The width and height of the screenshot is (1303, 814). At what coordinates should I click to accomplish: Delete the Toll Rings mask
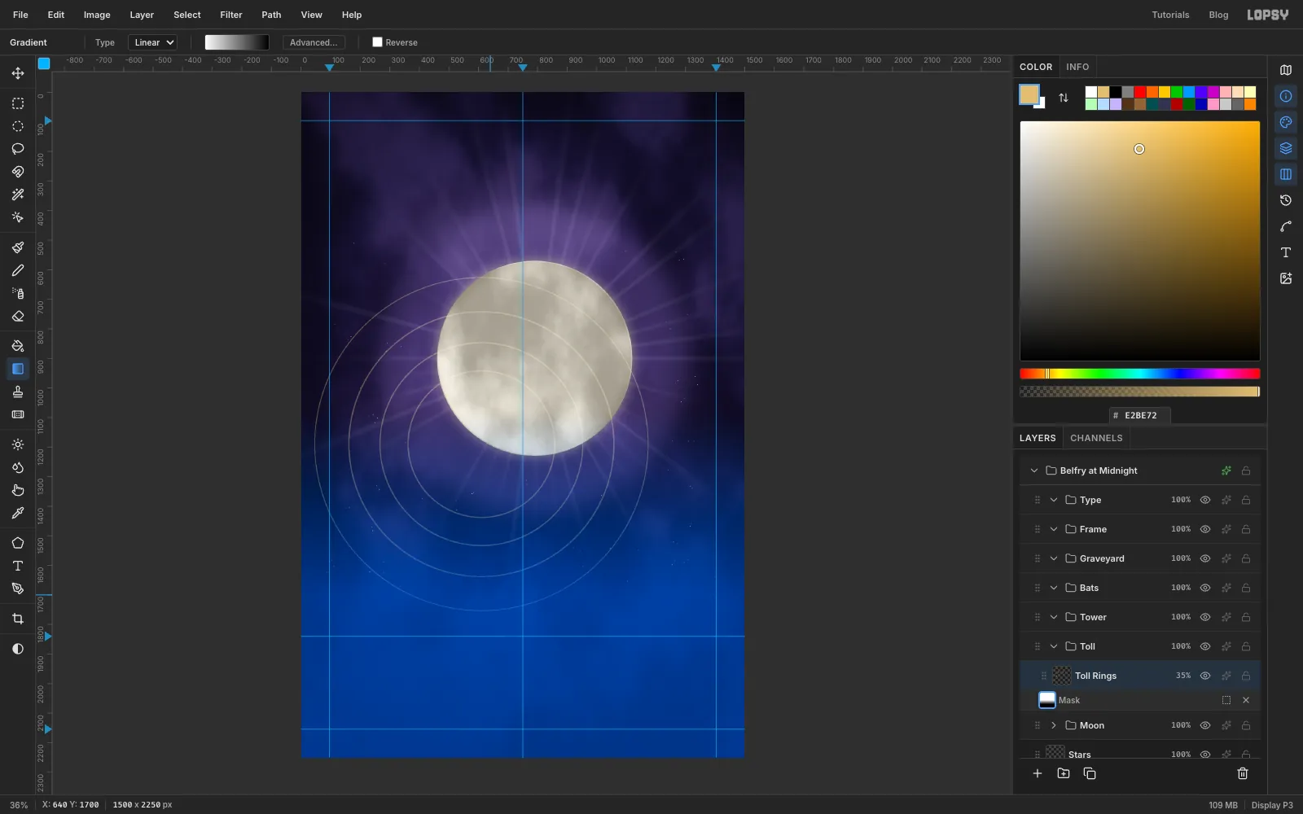pos(1246,700)
